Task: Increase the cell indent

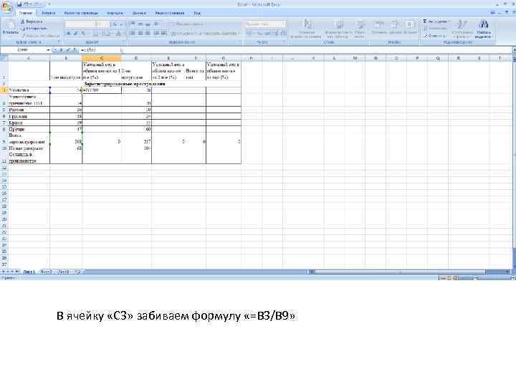Action: coord(164,33)
